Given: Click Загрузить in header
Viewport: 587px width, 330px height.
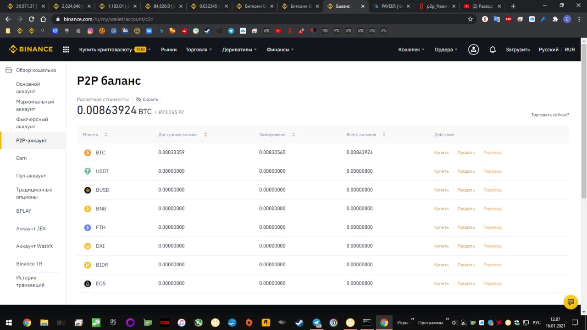Looking at the screenshot, I should 518,49.
